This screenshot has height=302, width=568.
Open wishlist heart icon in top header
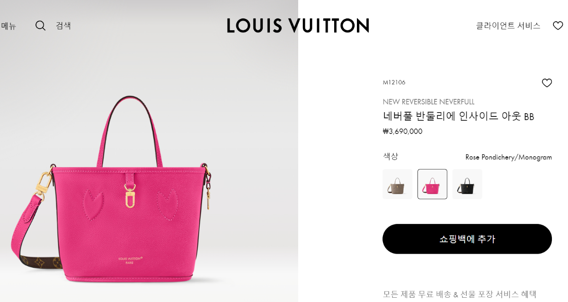pos(558,26)
